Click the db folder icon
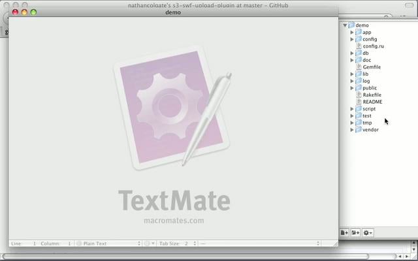418x261 pixels. 359,53
